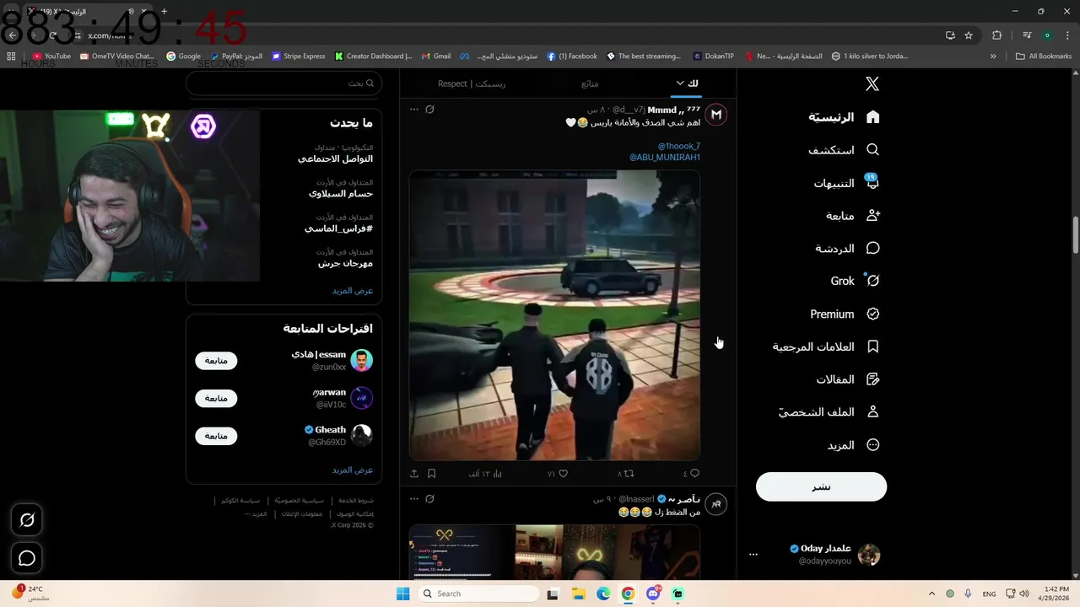
Task: Open the @ABU_MUNIRAH1 mention link
Action: click(665, 157)
